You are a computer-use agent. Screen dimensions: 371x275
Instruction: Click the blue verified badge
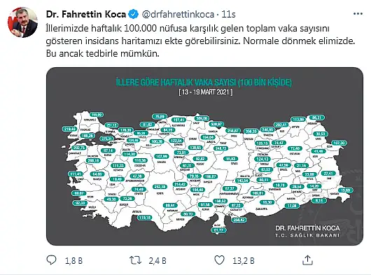(134, 15)
